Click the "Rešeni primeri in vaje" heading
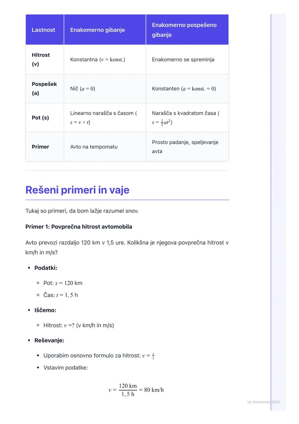The height and width of the screenshot is (424, 299). [x=78, y=190]
